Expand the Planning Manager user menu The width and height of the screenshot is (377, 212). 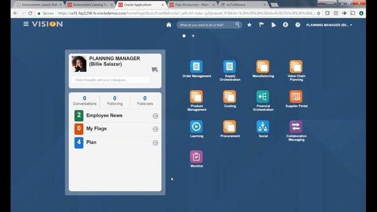pyautogui.click(x=329, y=25)
